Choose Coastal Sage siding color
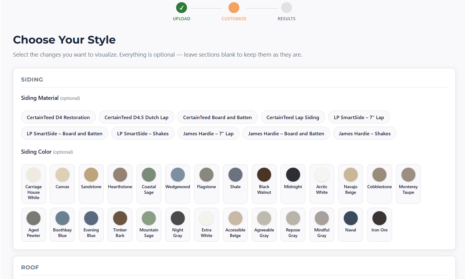 (149, 184)
